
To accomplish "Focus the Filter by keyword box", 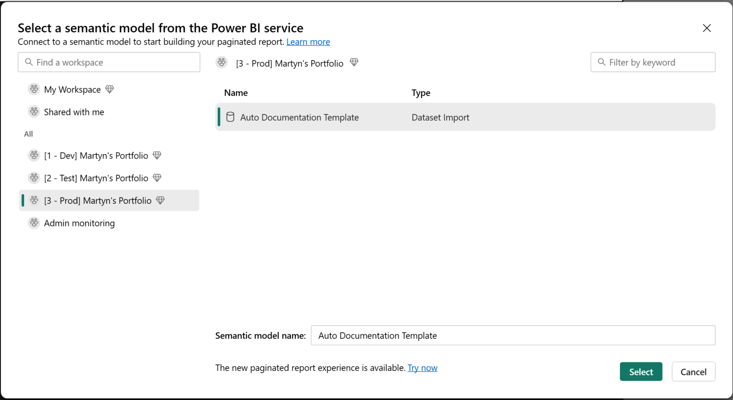I will (x=653, y=62).
